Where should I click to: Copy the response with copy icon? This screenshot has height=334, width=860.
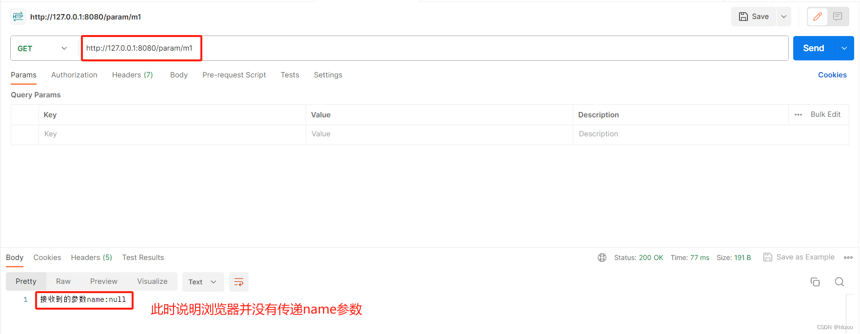coord(815,282)
